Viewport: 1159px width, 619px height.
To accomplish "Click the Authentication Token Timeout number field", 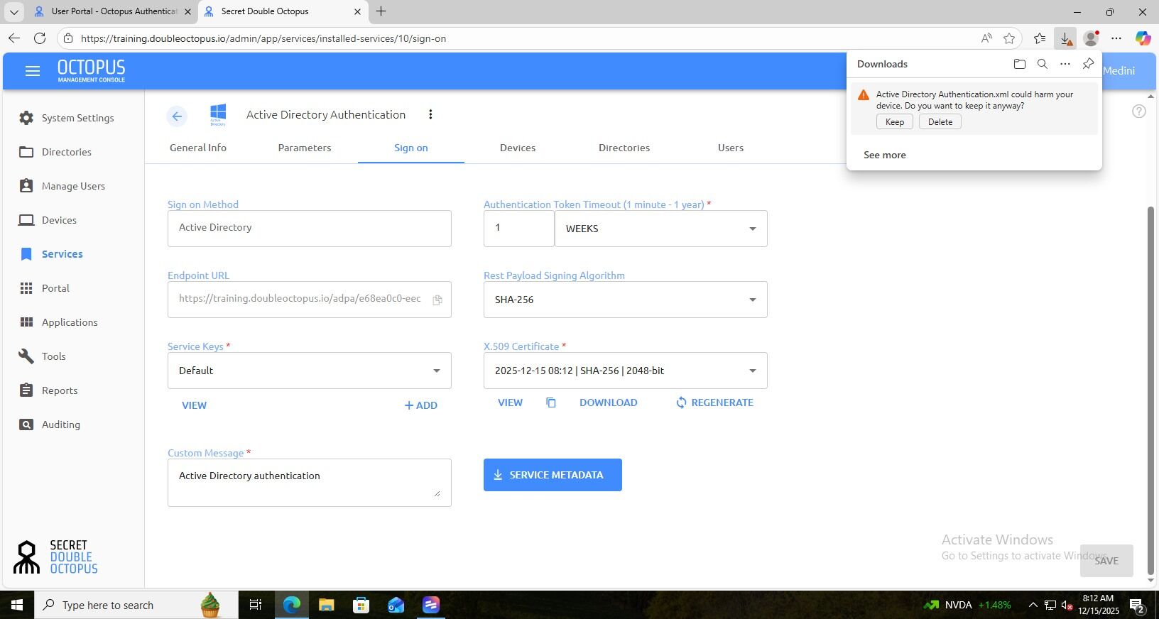I will point(519,229).
